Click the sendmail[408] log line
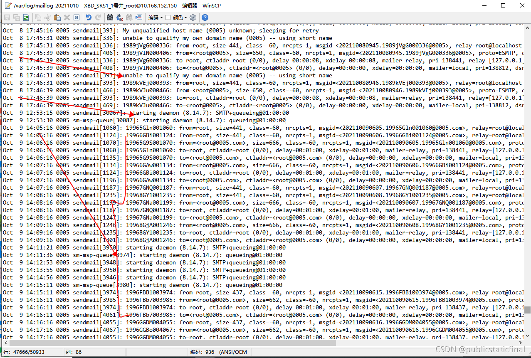Image resolution: width=531 pixels, height=358 pixels. pos(263,68)
